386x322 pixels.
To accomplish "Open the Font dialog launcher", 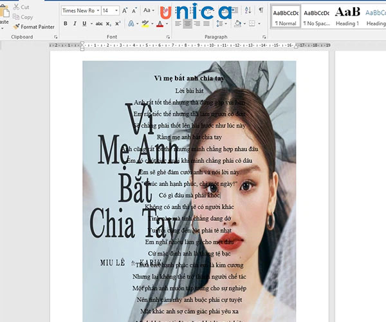I will 168,37.
